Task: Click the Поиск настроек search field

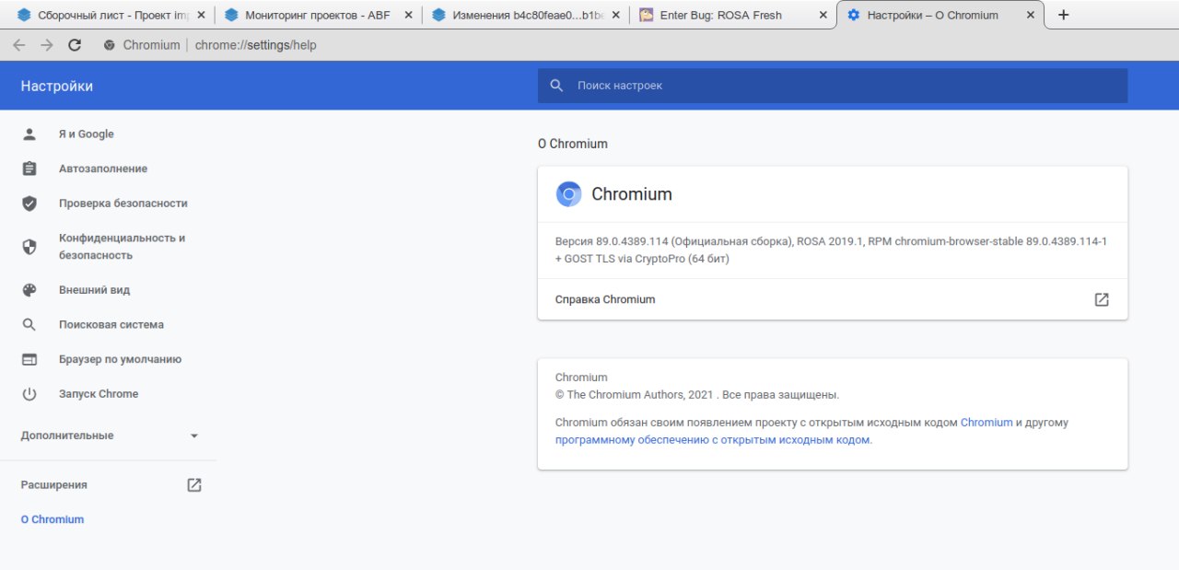Action: coord(833,86)
